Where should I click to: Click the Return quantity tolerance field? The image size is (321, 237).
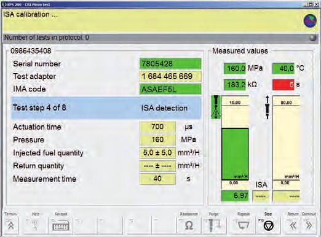click(157, 166)
